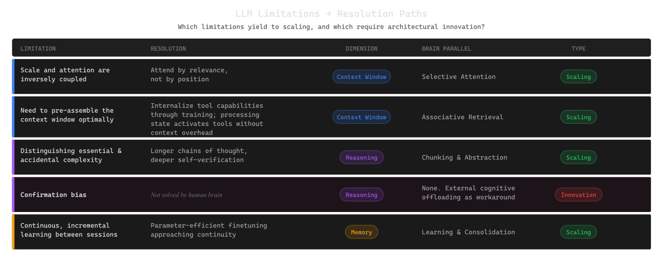Select the Reasoning badge in Confirmation bias row
Viewport: 663px width, 265px height.
pyautogui.click(x=361, y=195)
